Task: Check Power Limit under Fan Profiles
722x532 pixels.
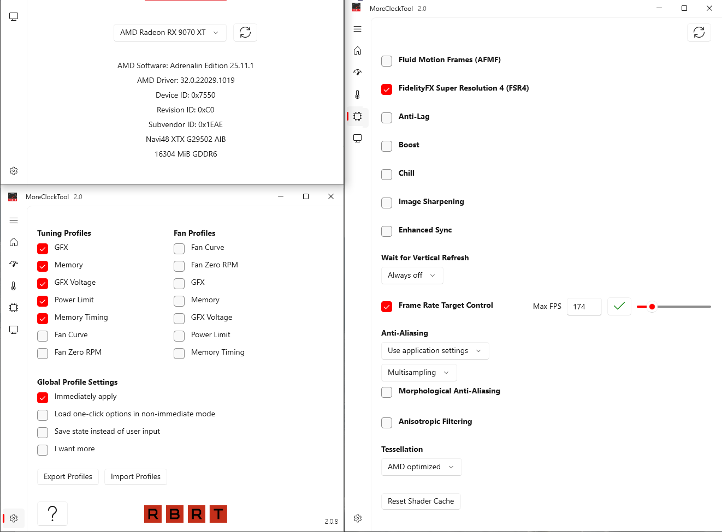Action: (179, 336)
